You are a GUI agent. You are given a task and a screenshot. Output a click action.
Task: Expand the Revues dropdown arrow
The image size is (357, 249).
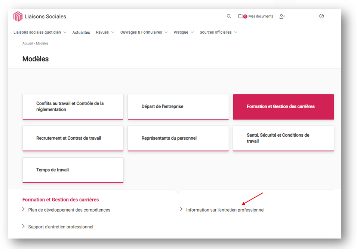coord(113,32)
